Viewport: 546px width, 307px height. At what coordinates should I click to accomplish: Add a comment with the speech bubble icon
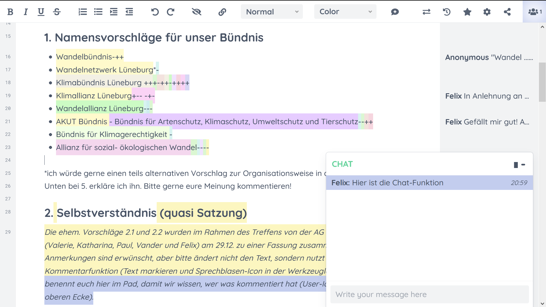(x=395, y=12)
